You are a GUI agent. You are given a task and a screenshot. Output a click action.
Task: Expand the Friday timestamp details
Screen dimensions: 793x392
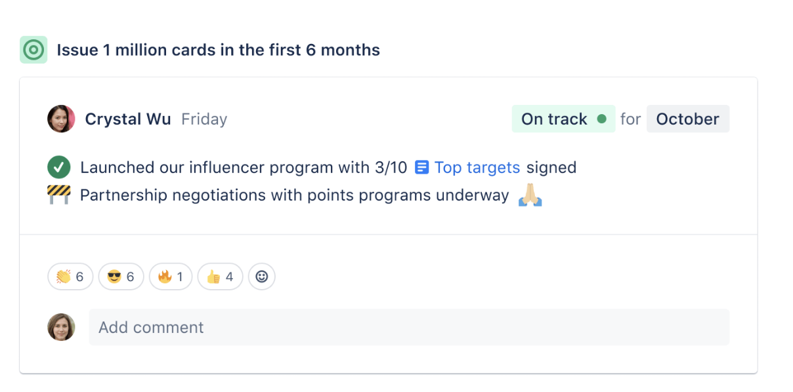pos(204,119)
